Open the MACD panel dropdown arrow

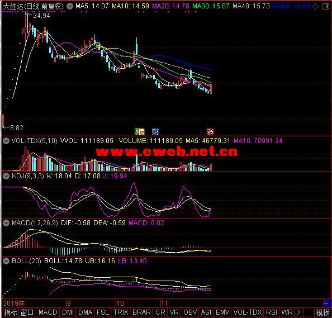[6, 223]
